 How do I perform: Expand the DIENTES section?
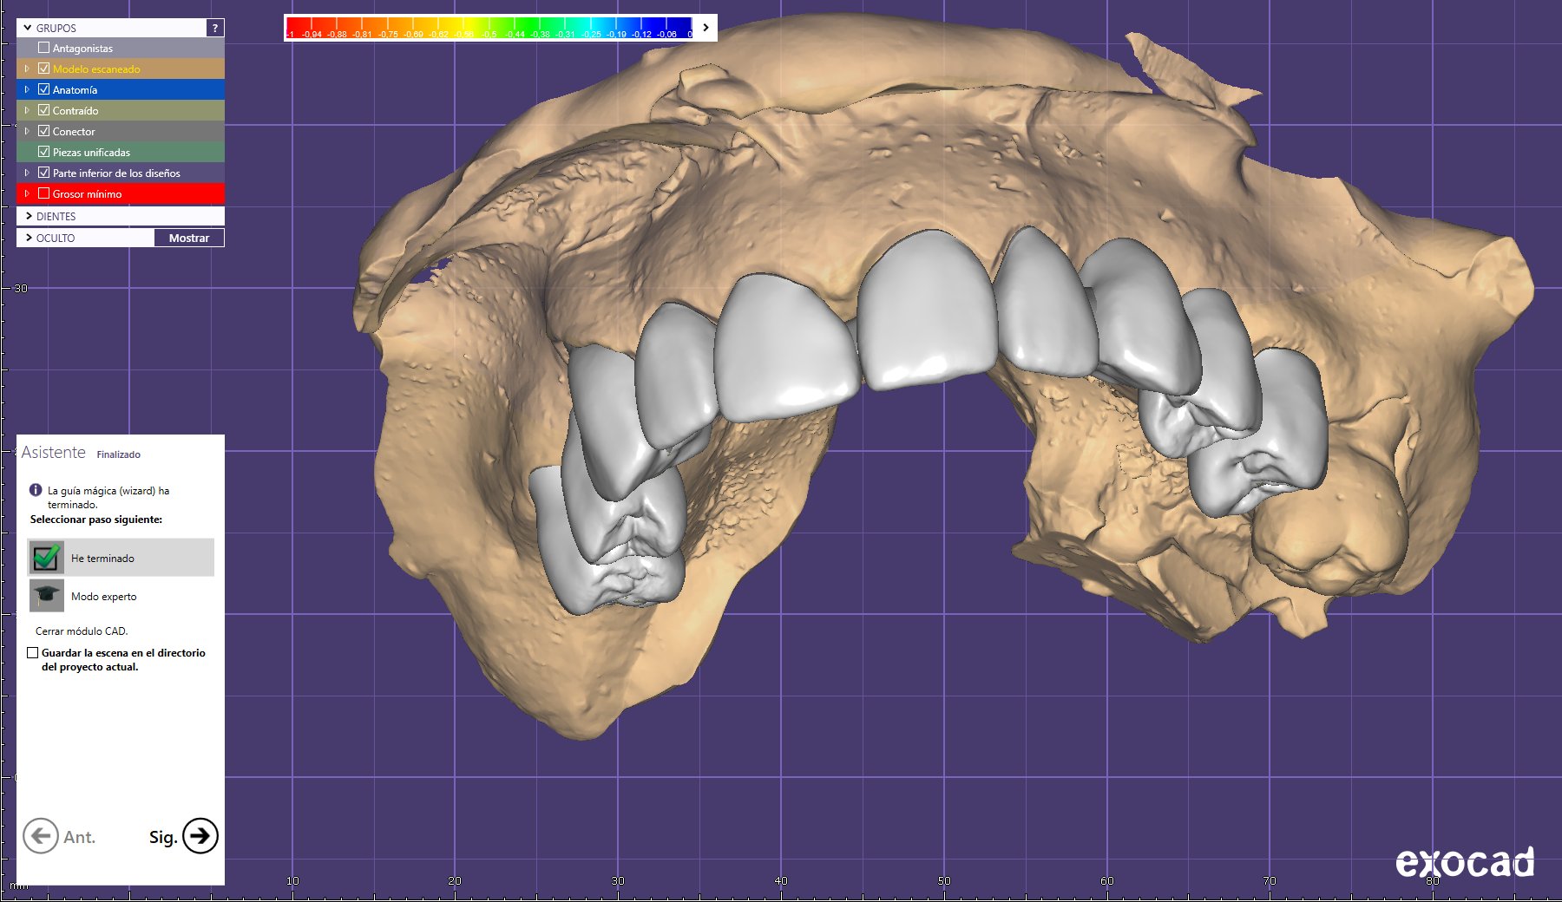click(29, 216)
